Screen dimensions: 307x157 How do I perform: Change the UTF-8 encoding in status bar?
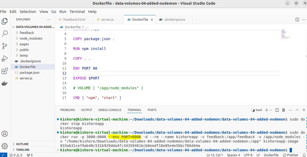click(x=248, y=155)
